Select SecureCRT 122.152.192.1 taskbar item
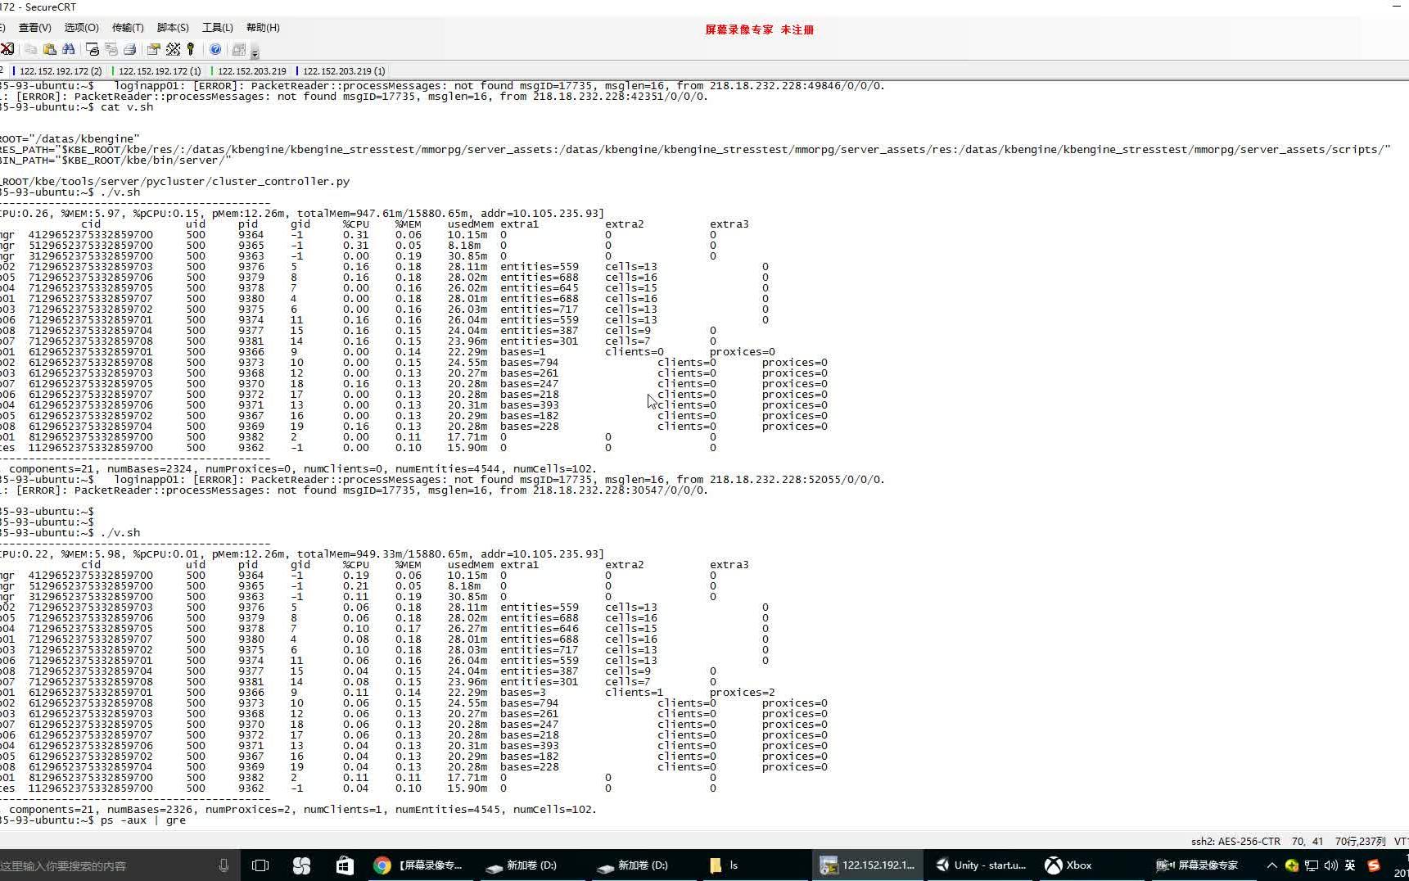The image size is (1409, 881). point(867,865)
